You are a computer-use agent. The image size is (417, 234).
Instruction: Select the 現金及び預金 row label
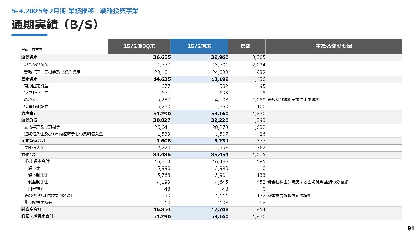click(36, 65)
